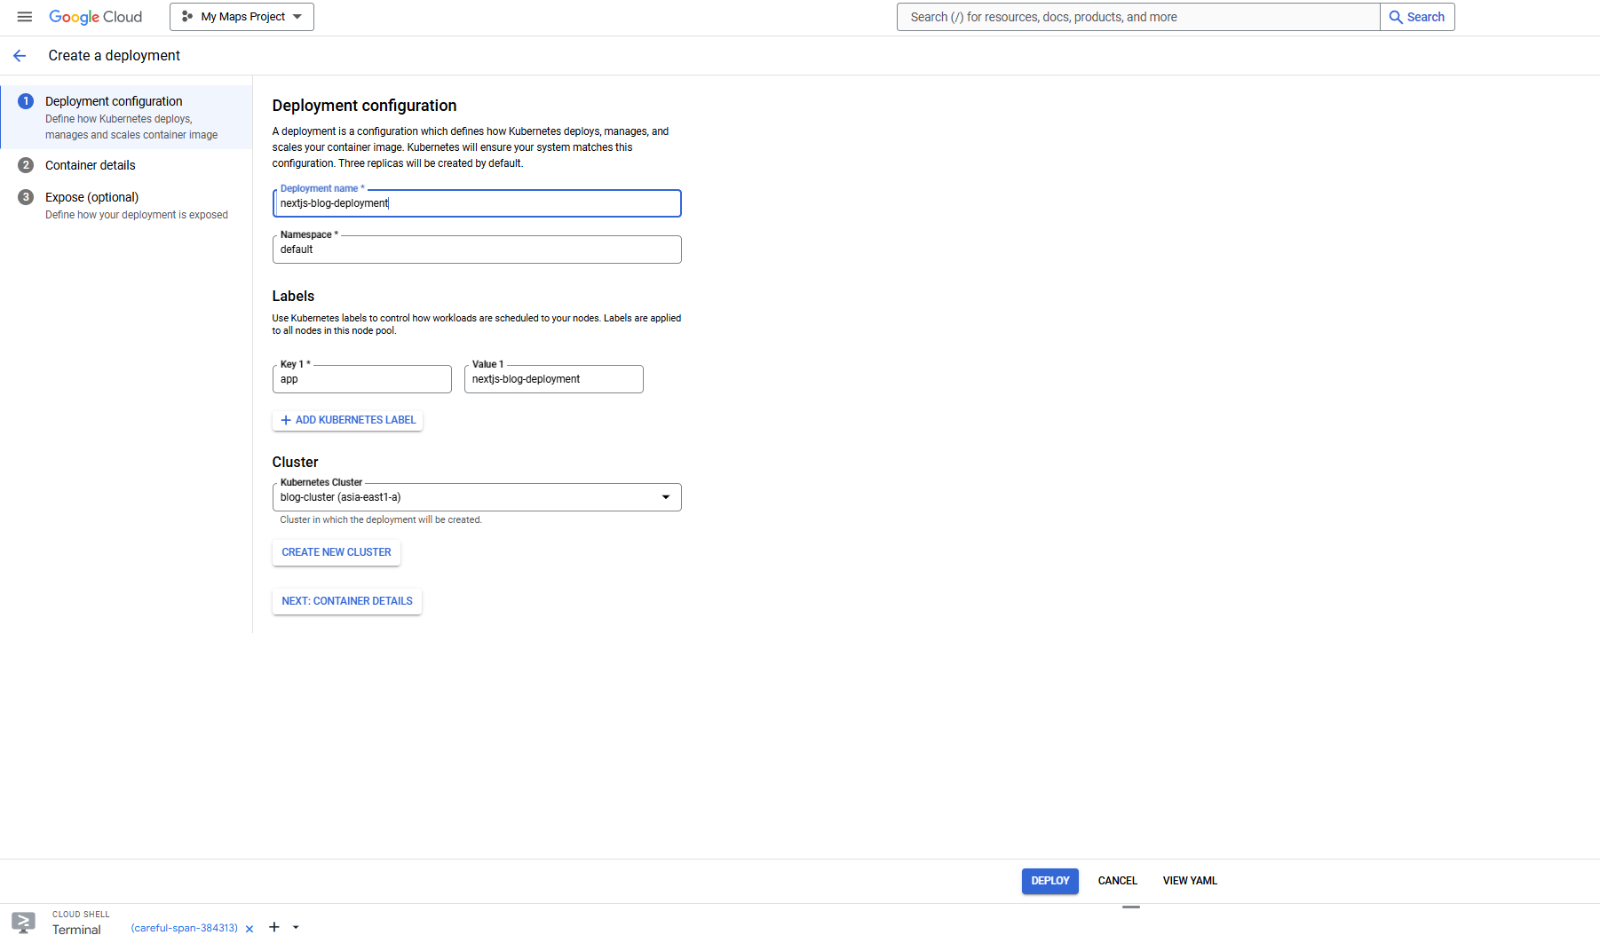Open a new Cloud Shell tab with plus icon
Viewport: 1600px width, 935px height.
pos(273,926)
